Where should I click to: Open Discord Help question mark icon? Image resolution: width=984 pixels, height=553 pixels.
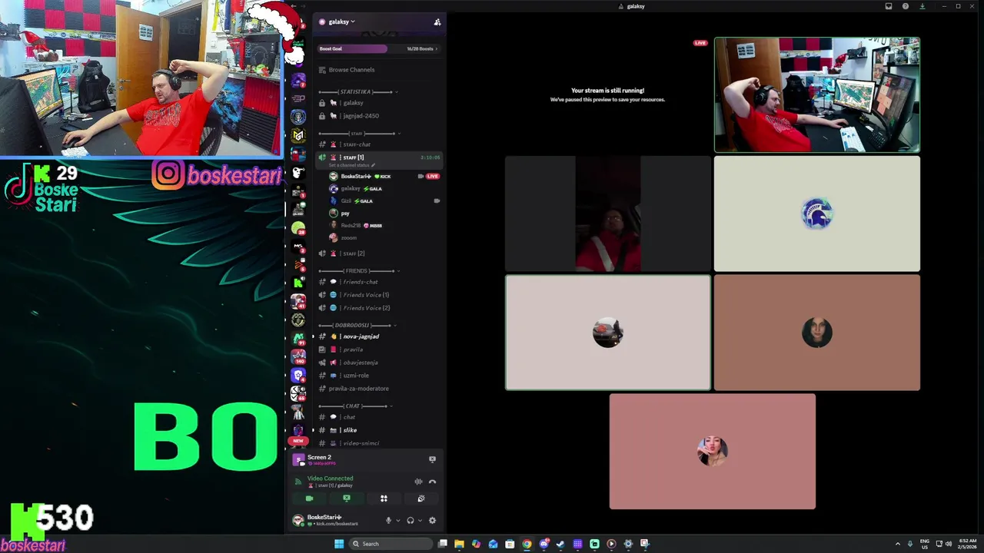(x=905, y=6)
